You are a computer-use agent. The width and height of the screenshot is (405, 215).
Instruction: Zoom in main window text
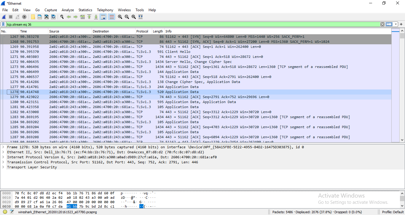pos(120,17)
